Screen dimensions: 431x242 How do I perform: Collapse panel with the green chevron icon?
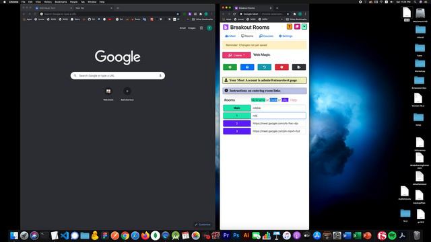304,27
